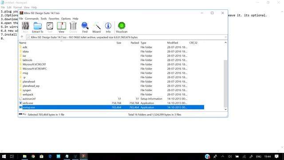Image resolution: width=284 pixels, height=160 pixels.
Task: Open Notepad's Edit menu
Action: click(9, 8)
